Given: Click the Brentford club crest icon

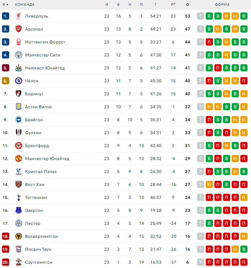Looking at the screenshot, I should (18, 146).
